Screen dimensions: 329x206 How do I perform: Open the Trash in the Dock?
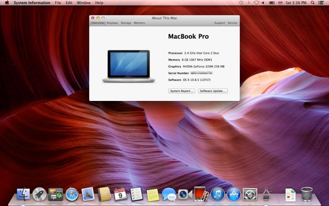point(306,194)
